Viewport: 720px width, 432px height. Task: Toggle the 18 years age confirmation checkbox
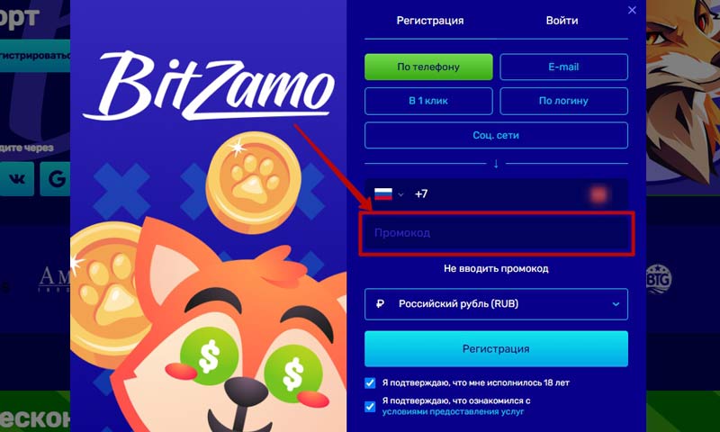pos(370,382)
